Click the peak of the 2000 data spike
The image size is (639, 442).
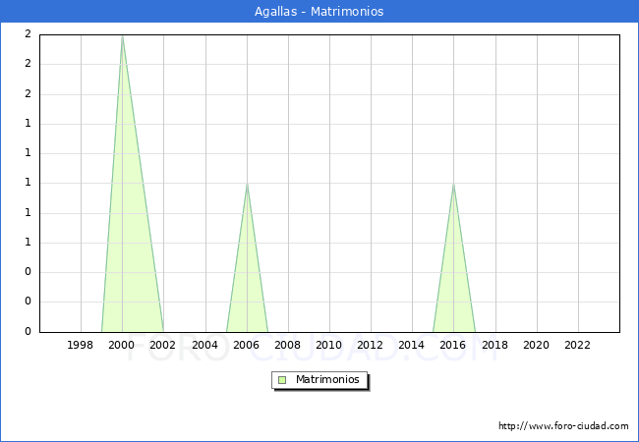click(122, 36)
